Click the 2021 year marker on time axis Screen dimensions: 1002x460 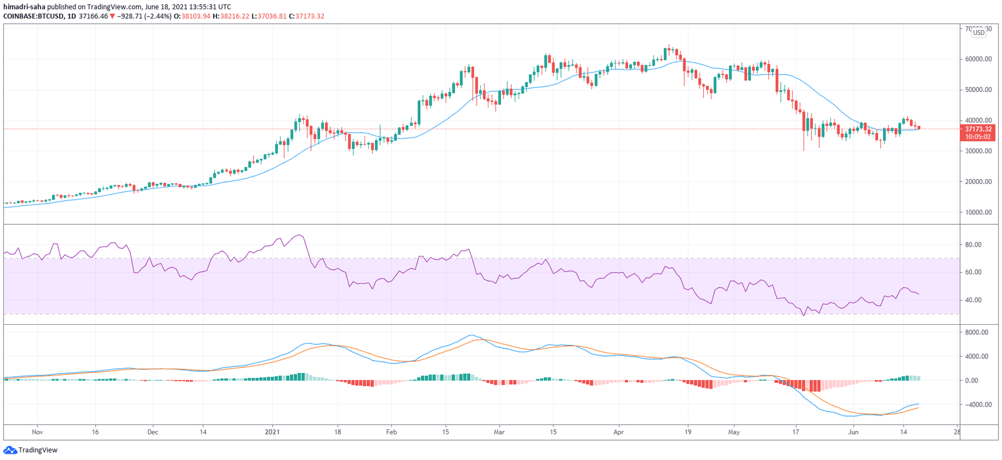pyautogui.click(x=272, y=432)
